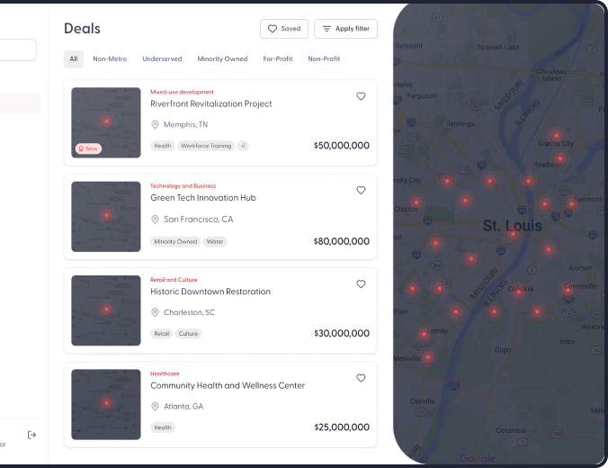Save Riverfront Revitalization Project with heart icon

[361, 96]
